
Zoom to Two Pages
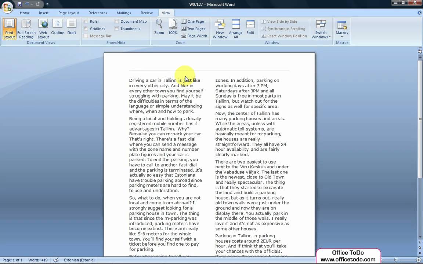[193, 29]
